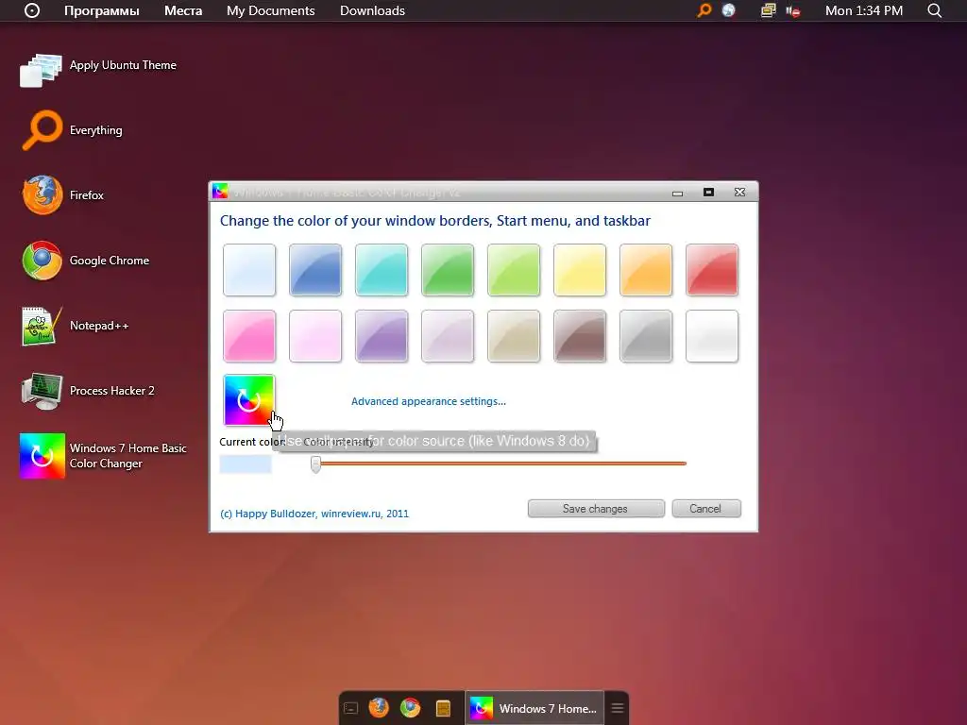This screenshot has width=967, height=725.
Task: Click the network computers tray icon
Action: (768, 10)
